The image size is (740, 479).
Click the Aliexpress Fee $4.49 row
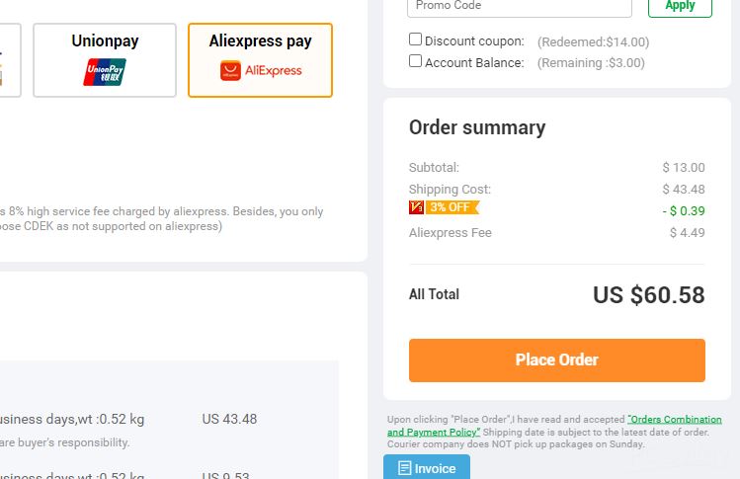click(557, 233)
